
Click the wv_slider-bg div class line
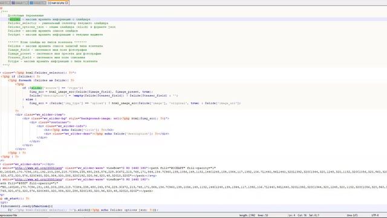point(96,119)
